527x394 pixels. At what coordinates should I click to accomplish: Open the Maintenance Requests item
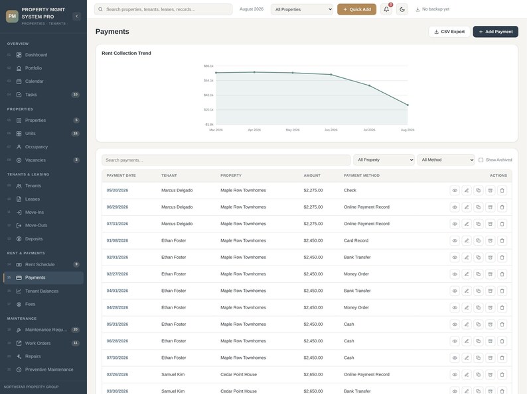(x=43, y=330)
